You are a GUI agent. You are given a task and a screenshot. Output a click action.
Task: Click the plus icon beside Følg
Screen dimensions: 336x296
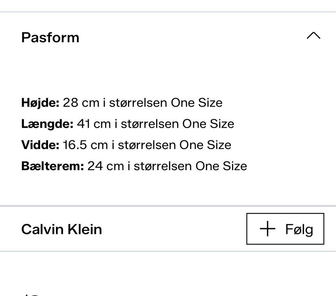click(x=268, y=229)
